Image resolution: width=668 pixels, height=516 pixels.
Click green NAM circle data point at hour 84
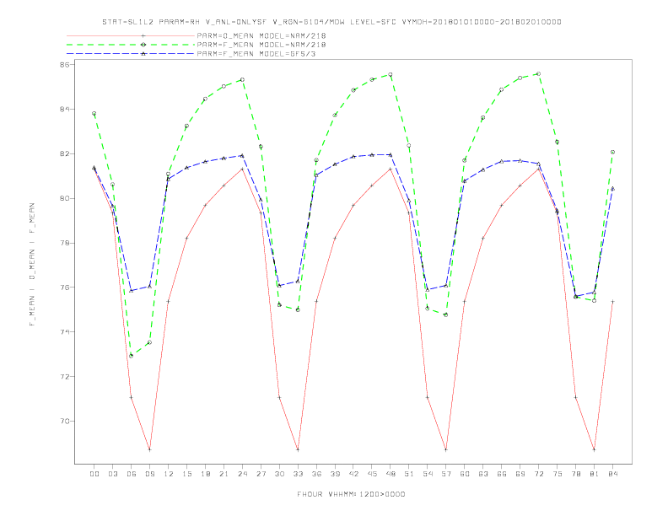612,152
